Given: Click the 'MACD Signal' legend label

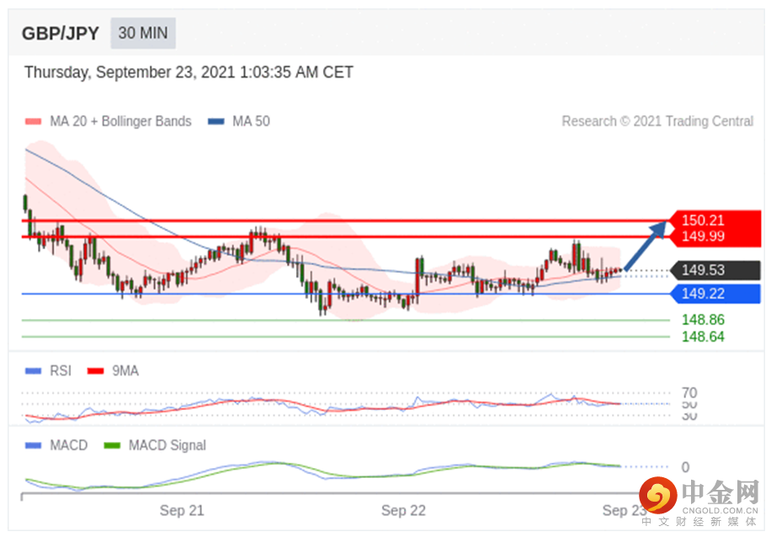Looking at the screenshot, I should [167, 445].
